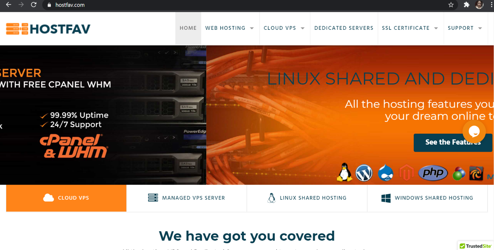Open the orange live chat bubble

(x=474, y=132)
